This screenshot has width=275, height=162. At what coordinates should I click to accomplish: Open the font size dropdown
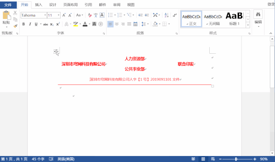tap(58, 15)
